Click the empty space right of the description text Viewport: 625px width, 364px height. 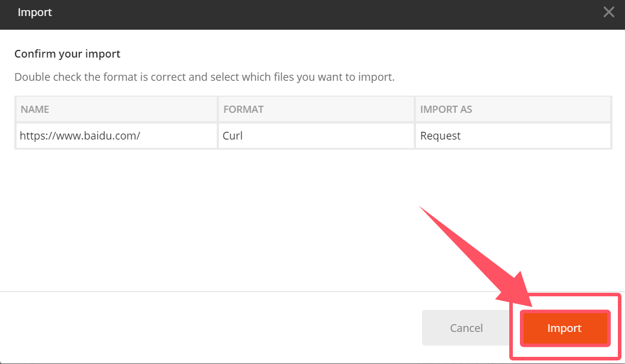505,77
